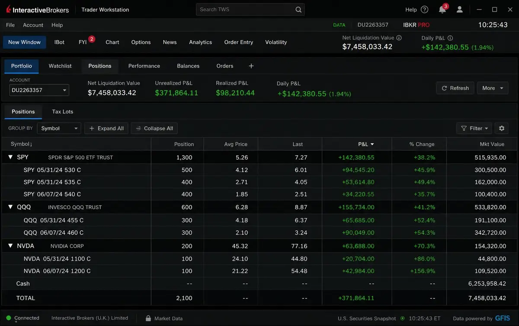Open the Help menu in menu bar
The image size is (519, 326).
[x=57, y=25]
